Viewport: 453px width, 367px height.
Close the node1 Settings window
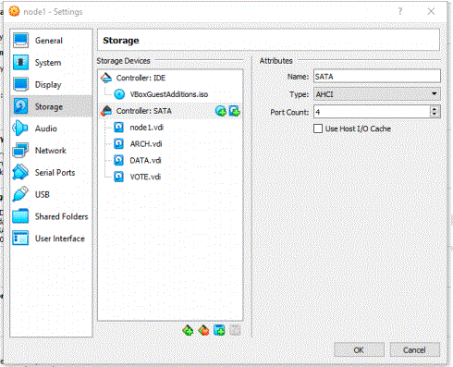431,12
